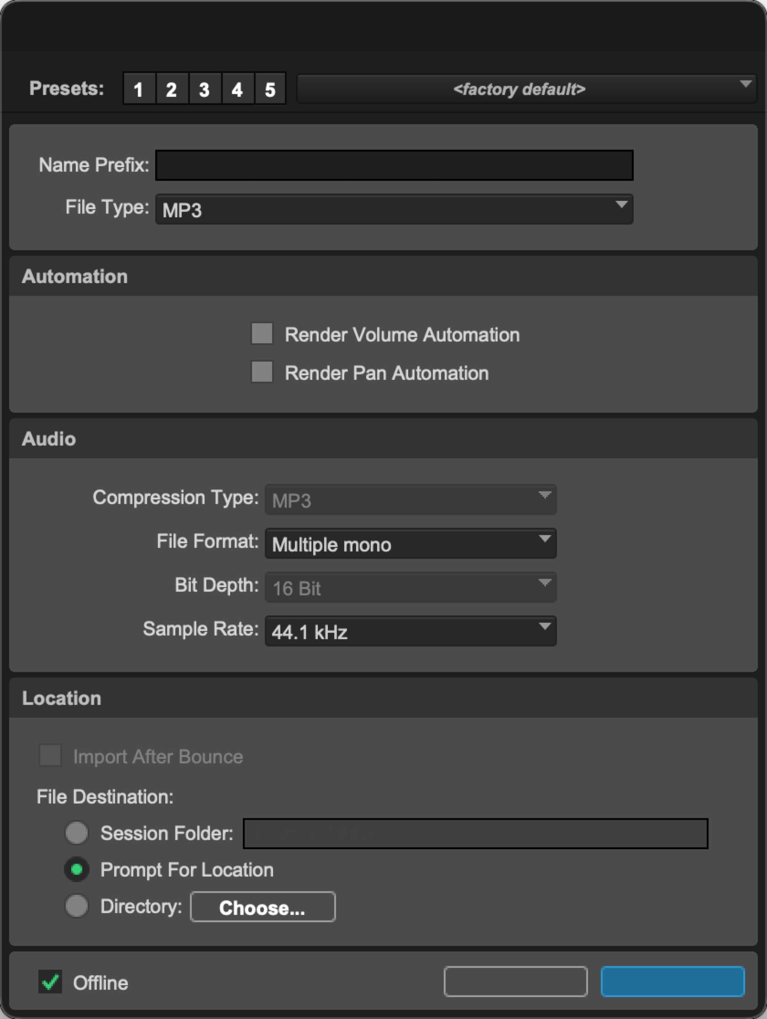Image resolution: width=767 pixels, height=1019 pixels.
Task: Expand the Sample Rate 44.1 kHz dropdown
Action: [x=410, y=631]
